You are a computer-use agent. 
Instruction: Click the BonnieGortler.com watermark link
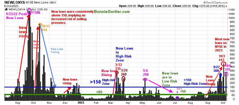[112, 12]
